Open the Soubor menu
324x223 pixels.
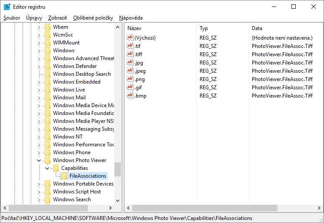point(12,18)
